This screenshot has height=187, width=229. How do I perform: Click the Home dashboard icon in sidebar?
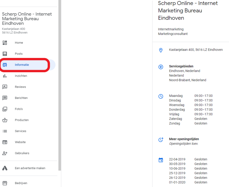click(5, 43)
